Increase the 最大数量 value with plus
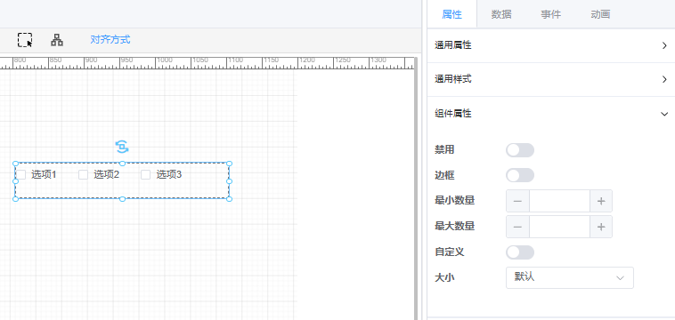 tap(601, 227)
